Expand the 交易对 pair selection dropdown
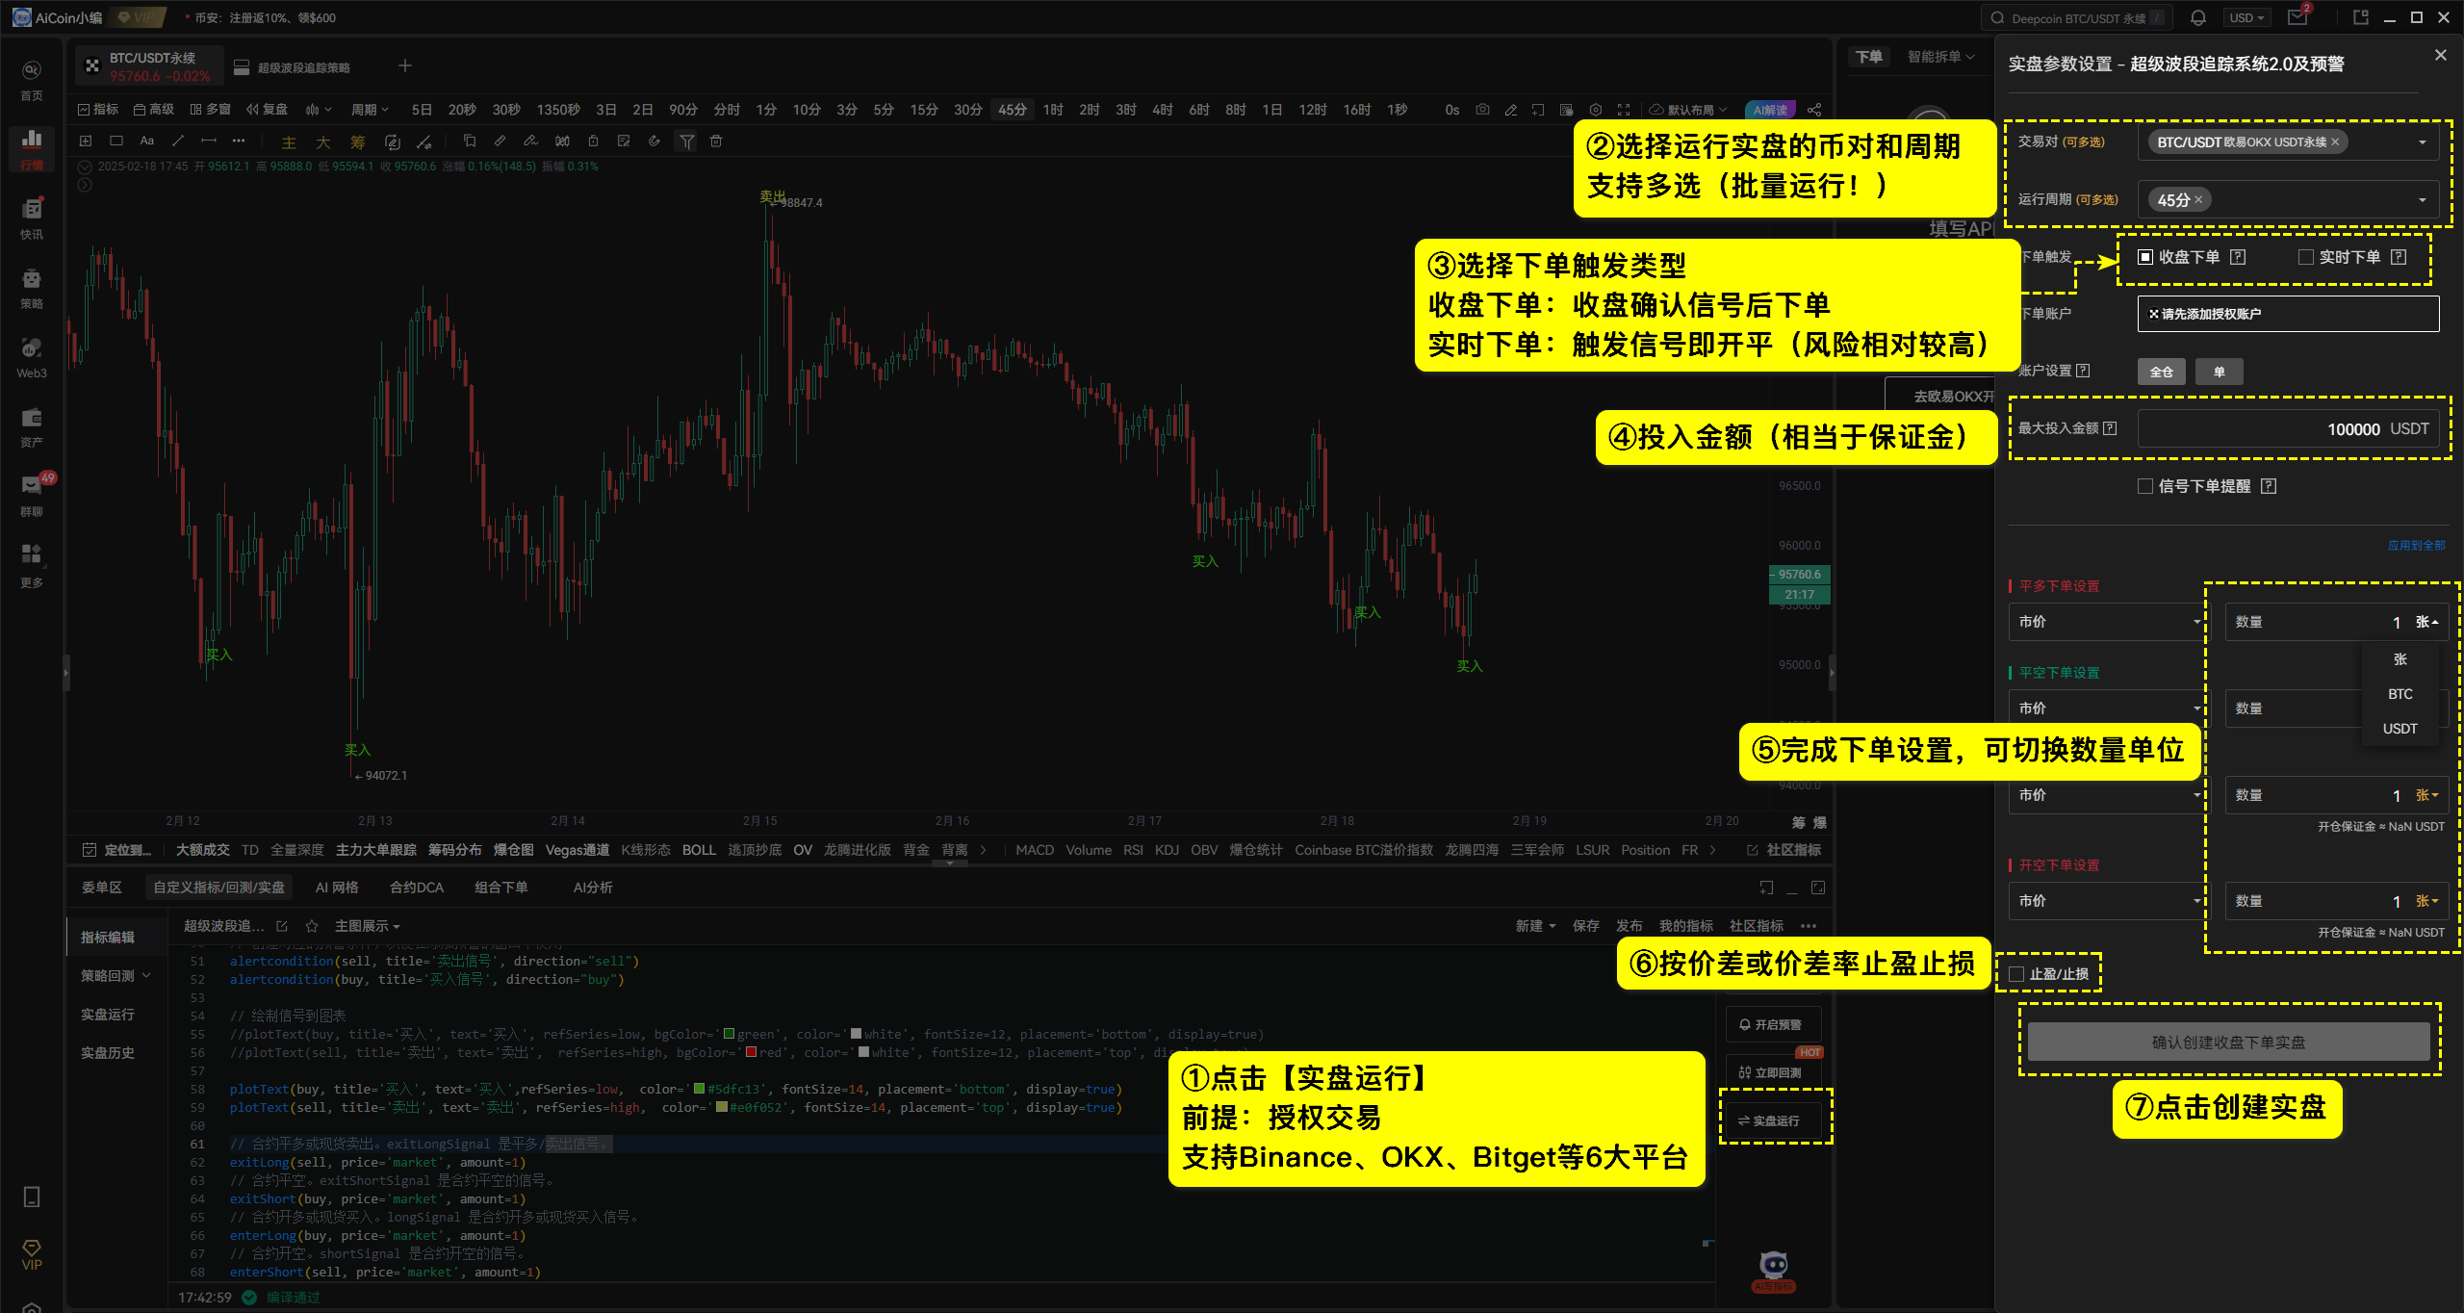 point(2423,142)
